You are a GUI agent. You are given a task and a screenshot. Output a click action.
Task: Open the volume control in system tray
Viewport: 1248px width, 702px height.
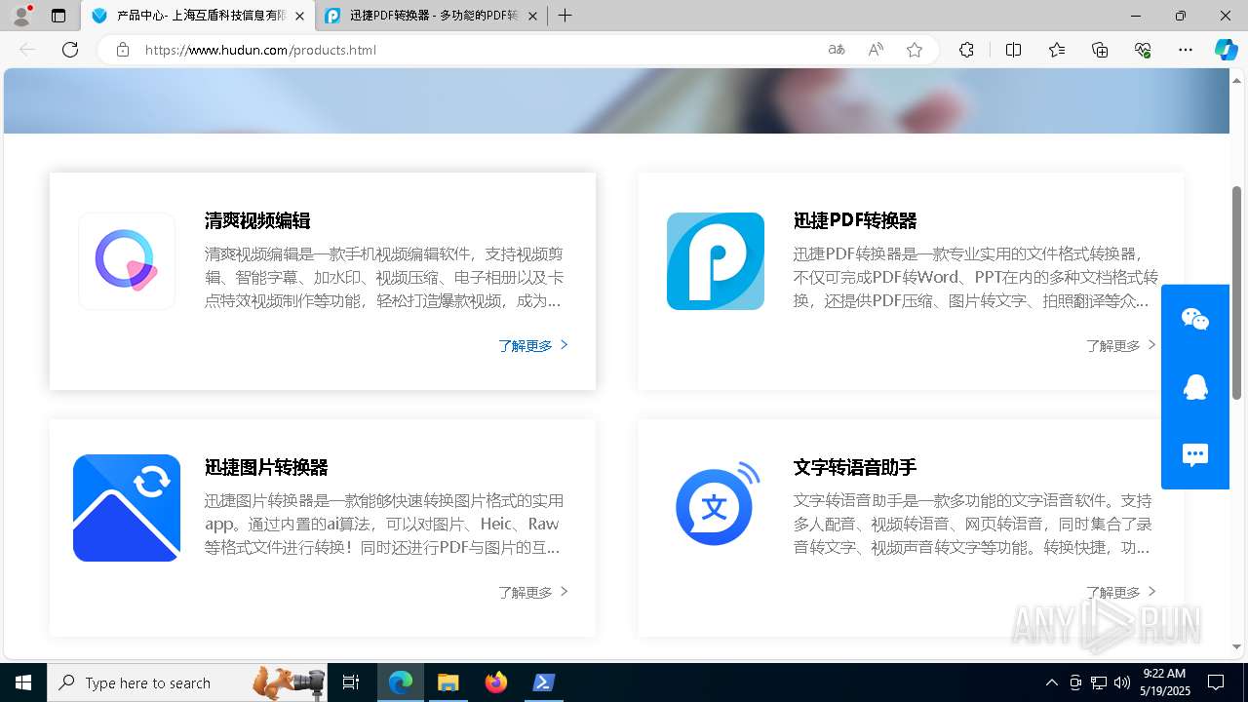(1122, 682)
